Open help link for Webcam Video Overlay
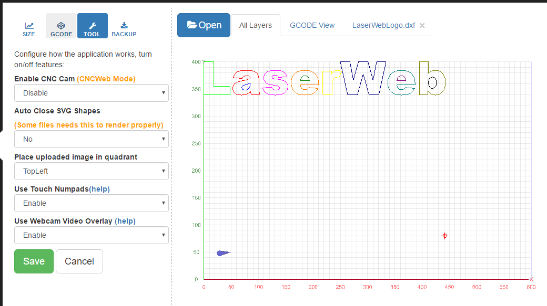547x306 pixels. click(125, 221)
